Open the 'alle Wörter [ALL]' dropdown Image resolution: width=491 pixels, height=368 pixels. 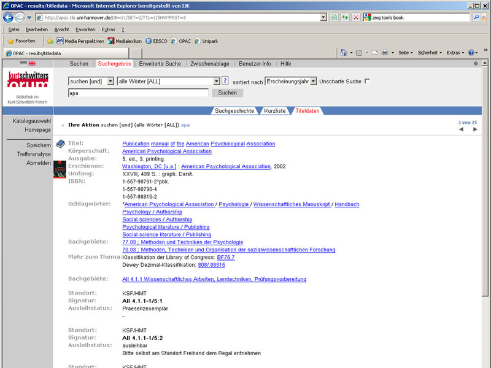tap(168, 82)
